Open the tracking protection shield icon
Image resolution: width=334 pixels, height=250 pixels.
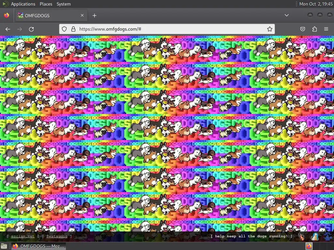coord(64,29)
